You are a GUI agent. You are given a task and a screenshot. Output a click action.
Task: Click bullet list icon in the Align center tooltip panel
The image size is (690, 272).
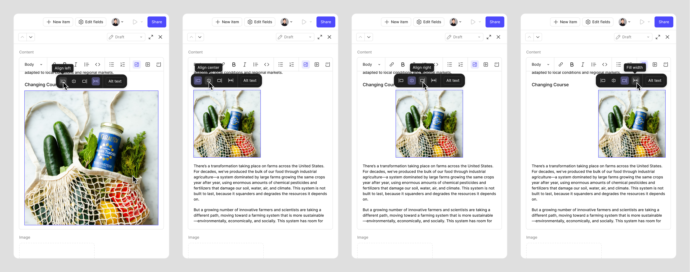pyautogui.click(x=281, y=64)
